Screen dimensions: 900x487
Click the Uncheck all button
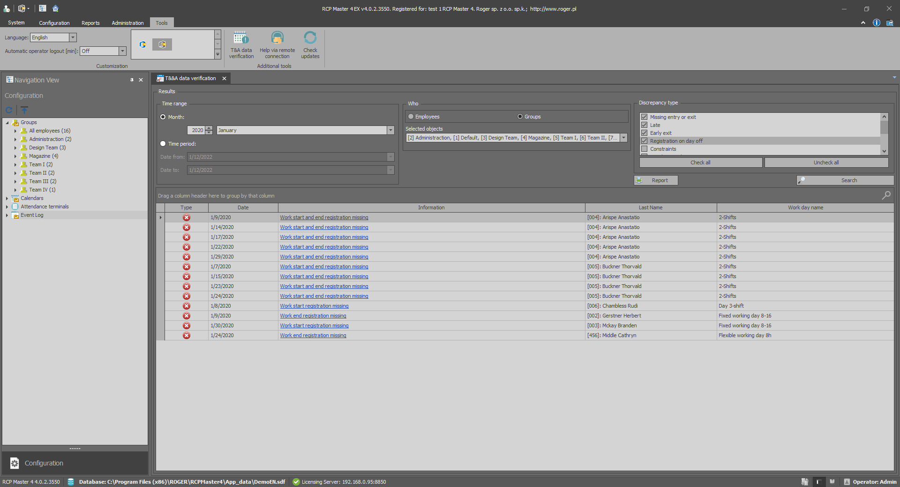pyautogui.click(x=826, y=162)
